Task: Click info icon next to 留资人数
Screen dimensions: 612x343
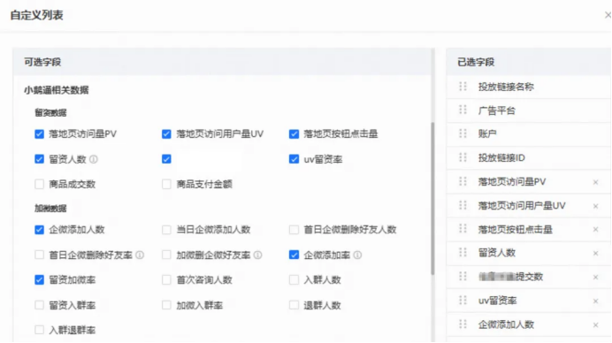Action: (94, 159)
